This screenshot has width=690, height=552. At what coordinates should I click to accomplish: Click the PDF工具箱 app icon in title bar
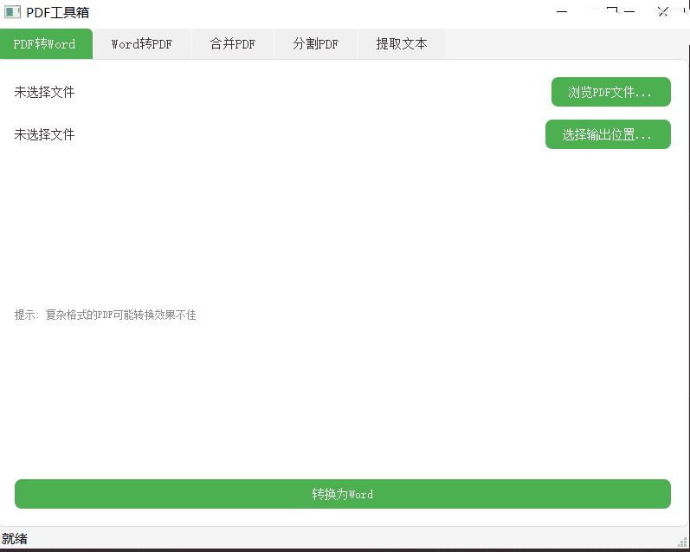pos(13,12)
